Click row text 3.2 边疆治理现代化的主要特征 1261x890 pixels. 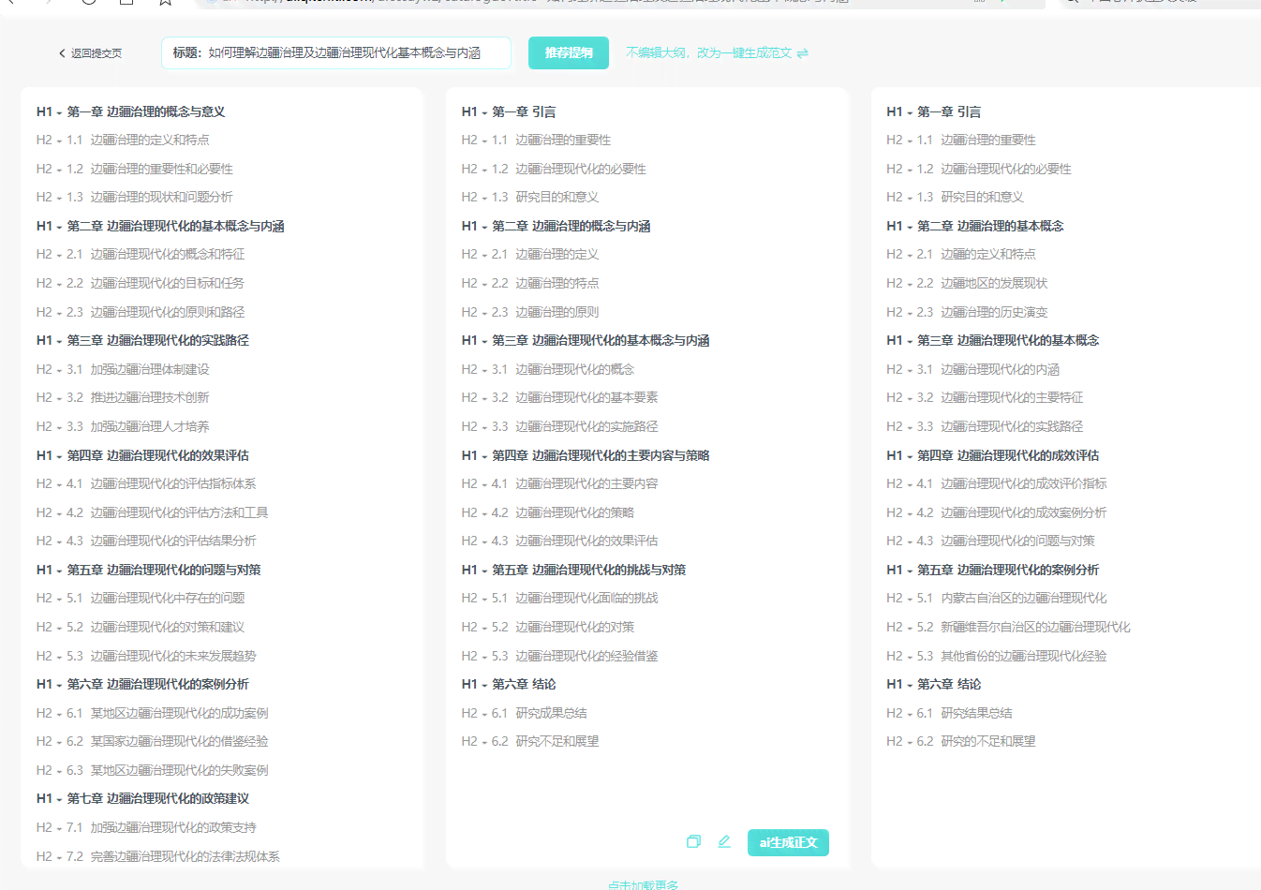[1001, 398]
